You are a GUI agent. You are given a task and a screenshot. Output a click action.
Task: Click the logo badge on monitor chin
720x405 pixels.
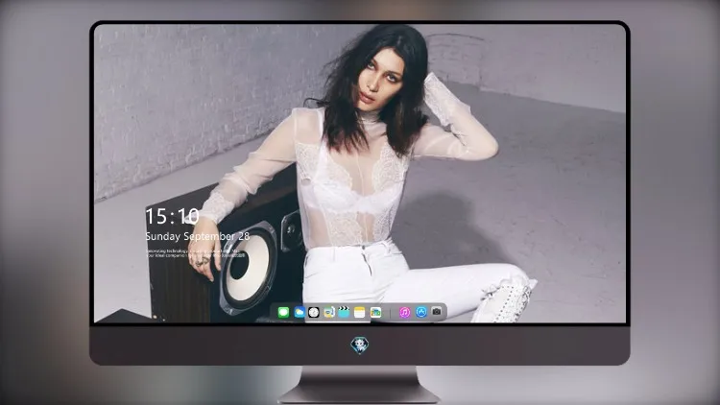[x=360, y=345]
